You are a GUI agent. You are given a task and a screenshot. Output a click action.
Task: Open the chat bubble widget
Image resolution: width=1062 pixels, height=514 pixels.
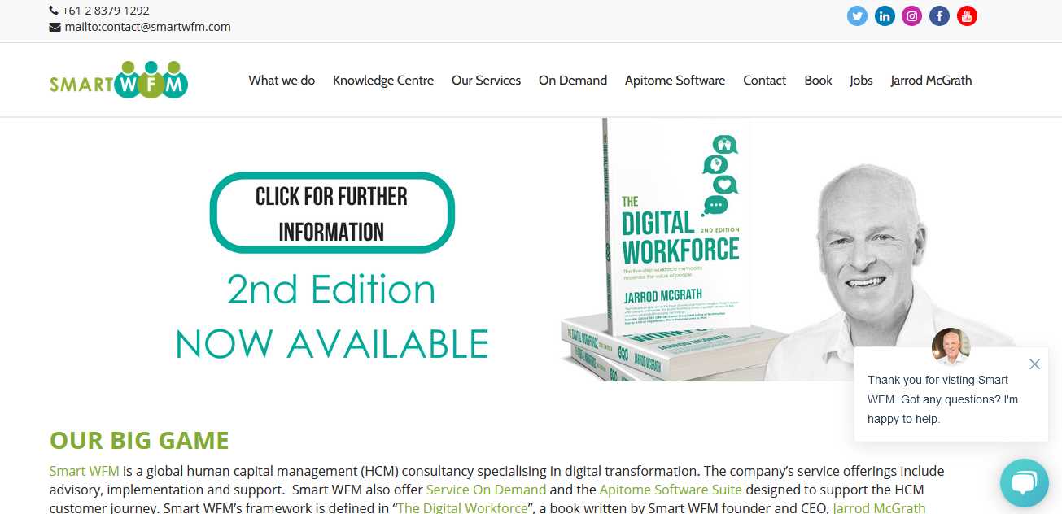point(1025,483)
